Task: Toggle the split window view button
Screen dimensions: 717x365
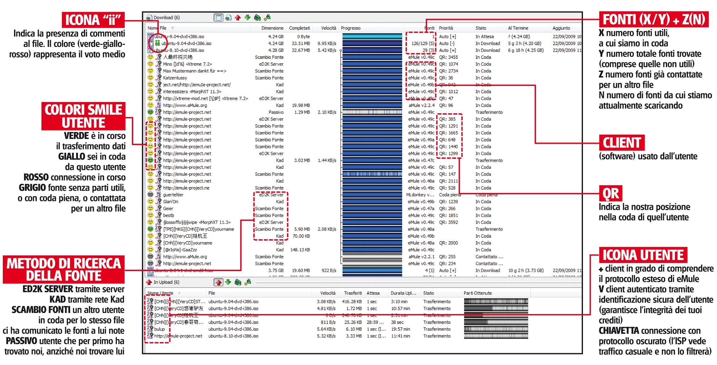Action: click(x=219, y=18)
